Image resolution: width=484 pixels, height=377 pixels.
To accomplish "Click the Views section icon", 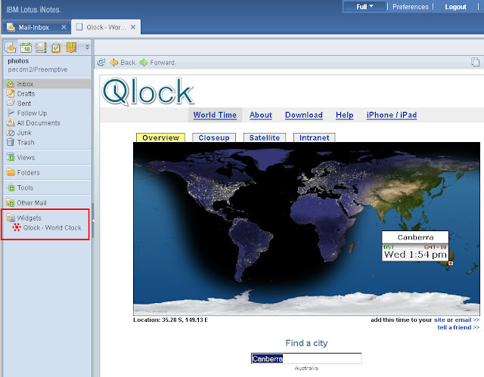I will 11,157.
